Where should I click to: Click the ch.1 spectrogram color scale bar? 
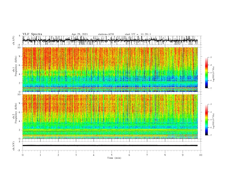pyautogui.click(x=207, y=73)
